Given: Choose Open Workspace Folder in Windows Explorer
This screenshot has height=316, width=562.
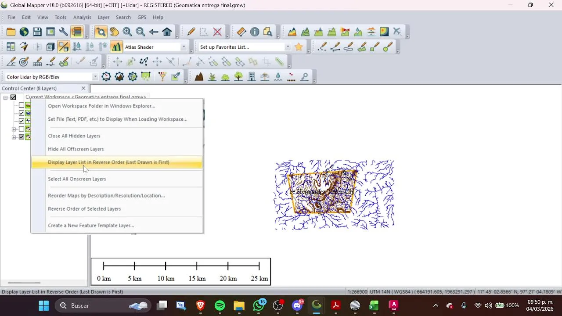Looking at the screenshot, I should point(116,106).
